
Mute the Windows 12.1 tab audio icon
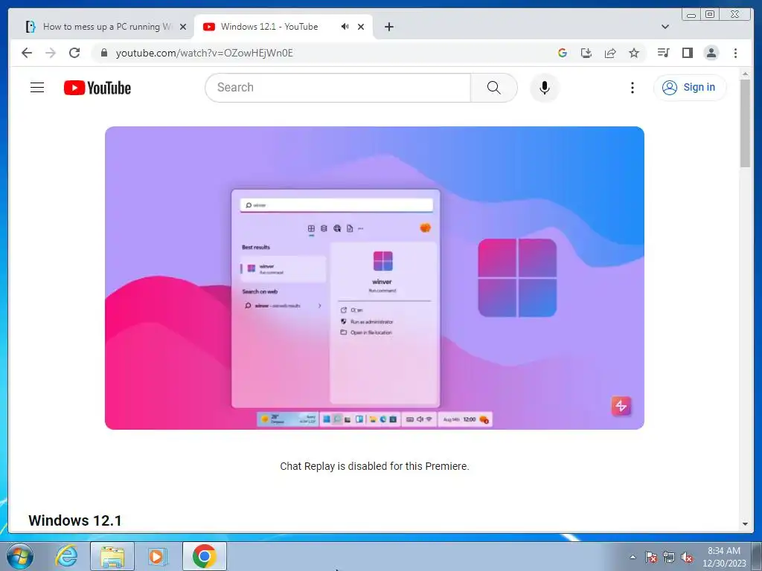345,27
